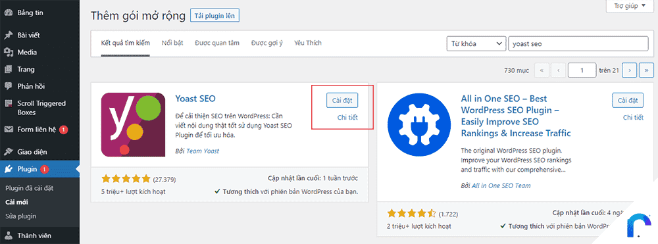This screenshot has width=658, height=244.
Task: Open Sửa plugin submenu item
Action: pos(20,216)
